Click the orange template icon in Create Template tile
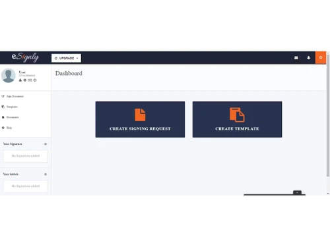Screen dimensions: 330x247 [x=237, y=115]
